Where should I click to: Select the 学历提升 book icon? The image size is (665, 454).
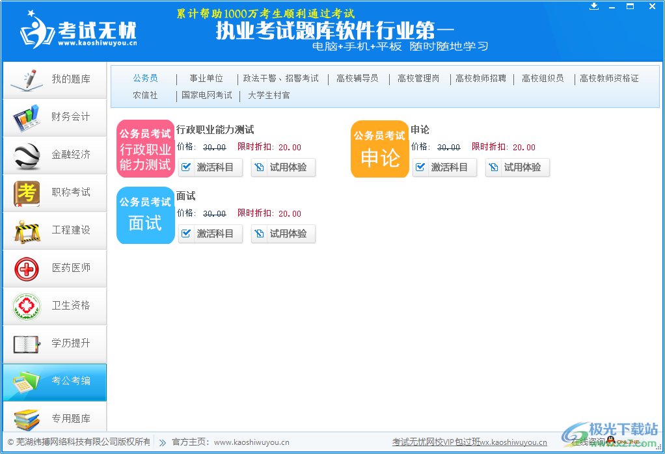pos(26,343)
